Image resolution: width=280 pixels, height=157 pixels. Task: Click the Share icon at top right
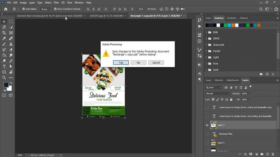click(276, 9)
